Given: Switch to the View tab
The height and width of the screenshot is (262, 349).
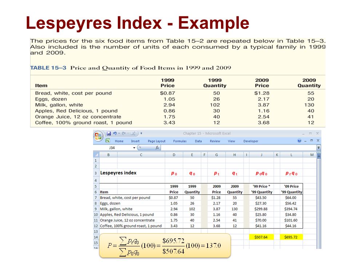Looking at the screenshot, I should [231, 141].
